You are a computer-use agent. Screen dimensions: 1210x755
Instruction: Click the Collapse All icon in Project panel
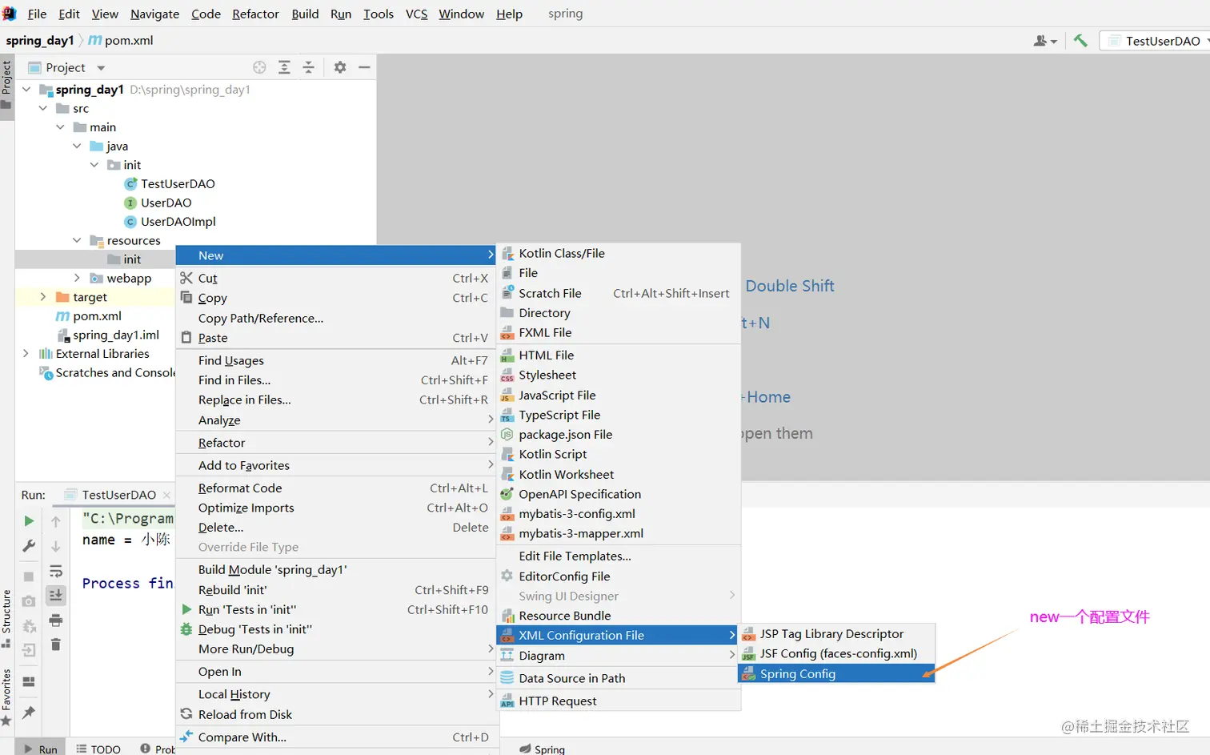click(308, 67)
